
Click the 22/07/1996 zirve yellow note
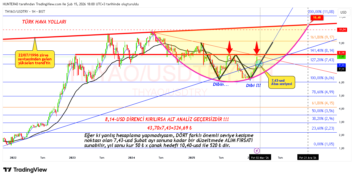tap(35, 59)
